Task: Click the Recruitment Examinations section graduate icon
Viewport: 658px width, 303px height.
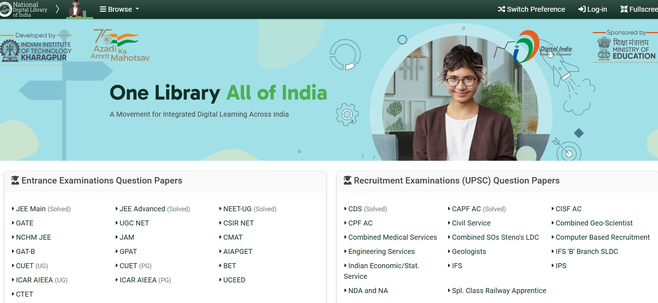Action: pyautogui.click(x=347, y=180)
